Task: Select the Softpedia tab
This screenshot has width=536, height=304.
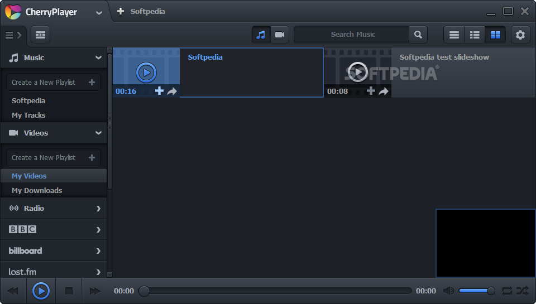Action: click(147, 11)
